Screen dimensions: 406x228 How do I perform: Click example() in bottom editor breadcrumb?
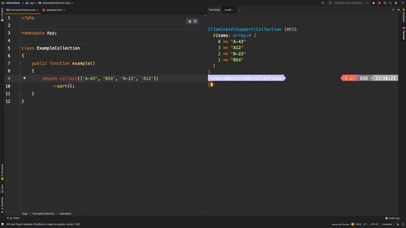click(x=65, y=213)
